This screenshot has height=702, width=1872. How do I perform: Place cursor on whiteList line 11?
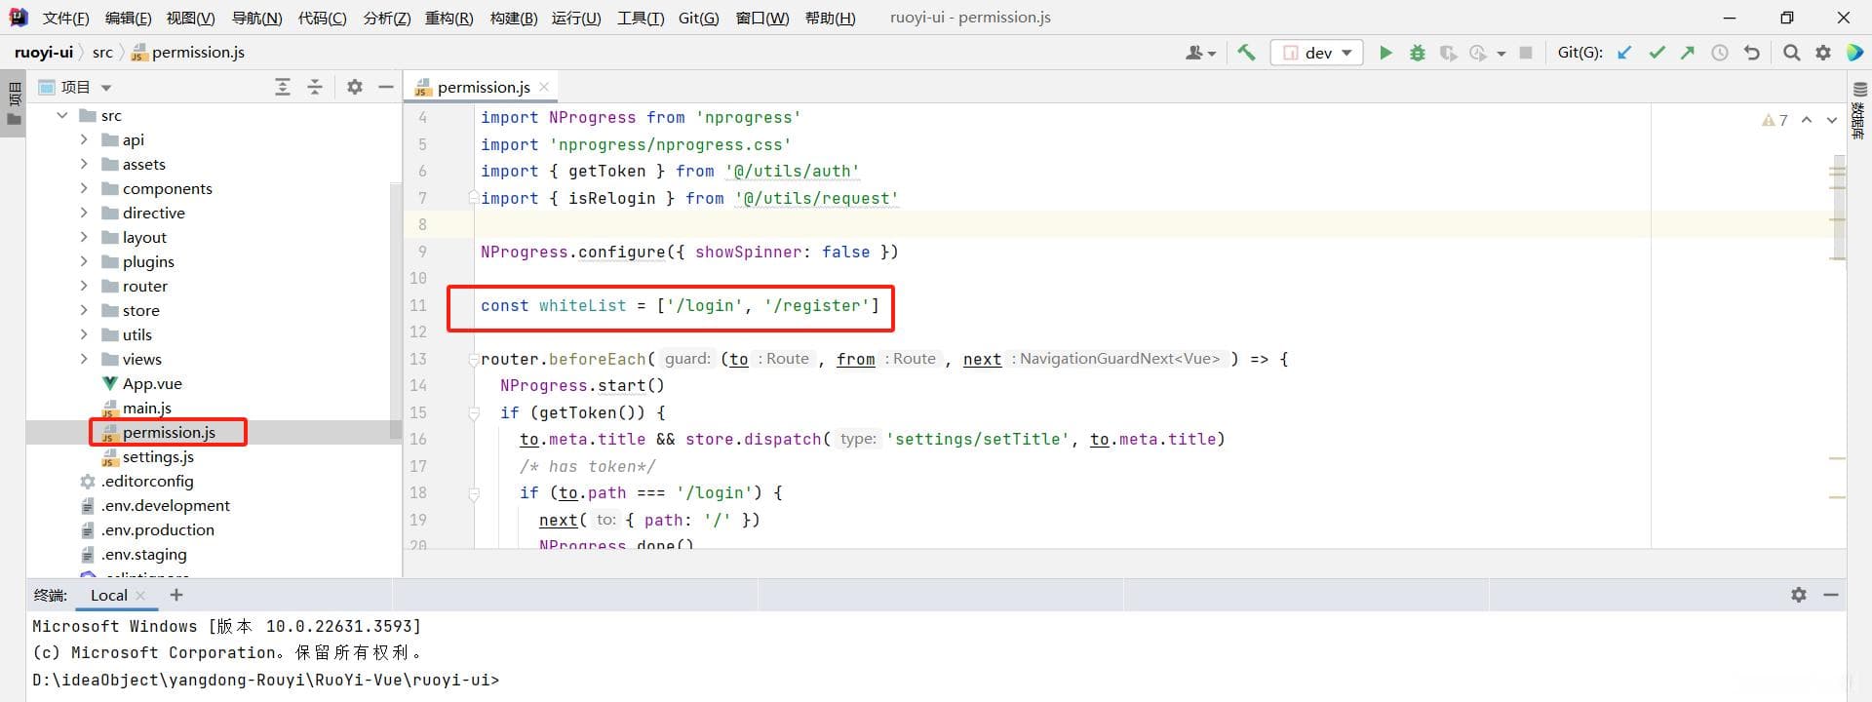pyautogui.click(x=680, y=305)
